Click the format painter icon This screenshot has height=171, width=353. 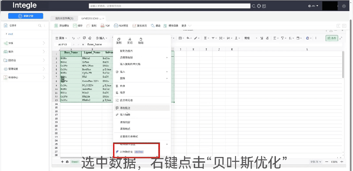(x=84, y=38)
